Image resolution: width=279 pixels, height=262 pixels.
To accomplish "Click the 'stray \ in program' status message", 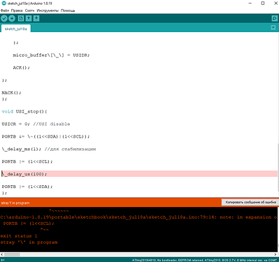I will 15,203.
